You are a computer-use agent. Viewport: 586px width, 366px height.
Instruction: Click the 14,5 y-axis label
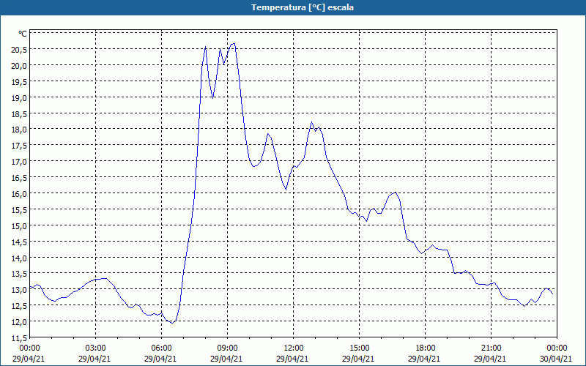[x=19, y=242]
